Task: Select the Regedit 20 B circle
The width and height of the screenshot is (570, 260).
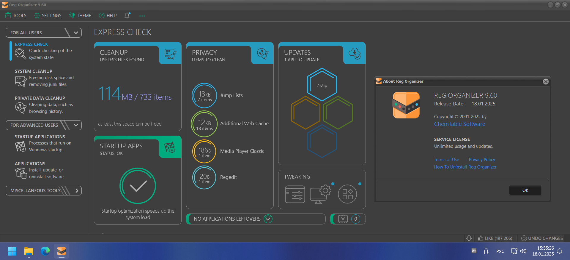Action: point(204,177)
